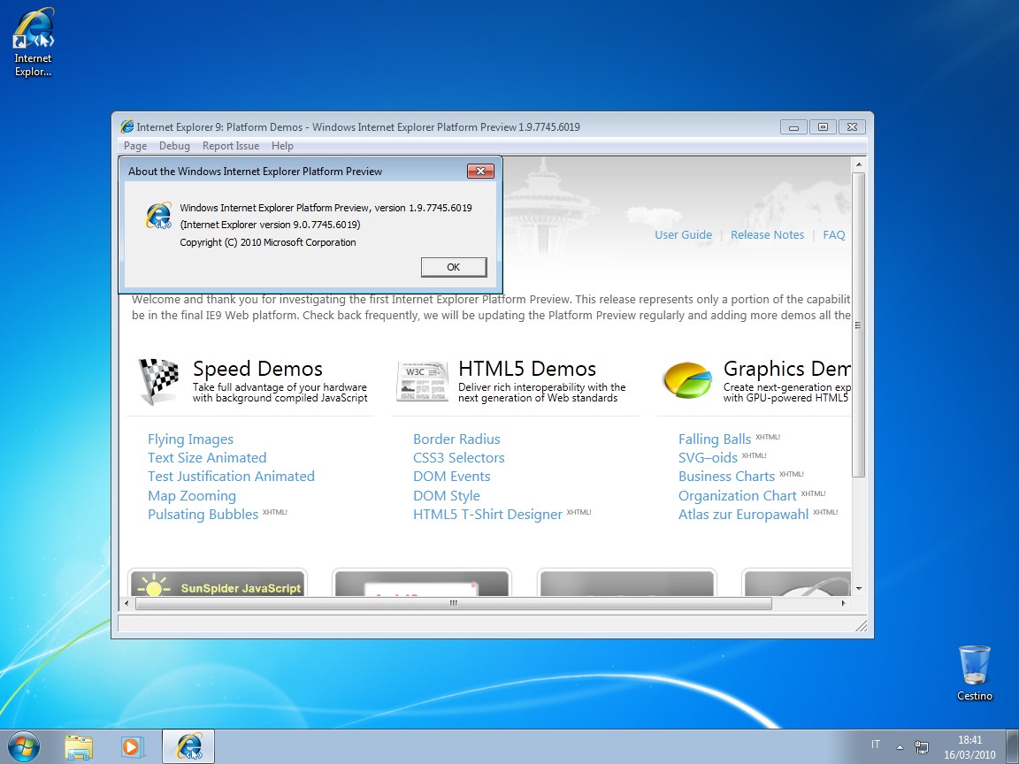Open the FAQ link
The image size is (1019, 764).
click(x=834, y=235)
